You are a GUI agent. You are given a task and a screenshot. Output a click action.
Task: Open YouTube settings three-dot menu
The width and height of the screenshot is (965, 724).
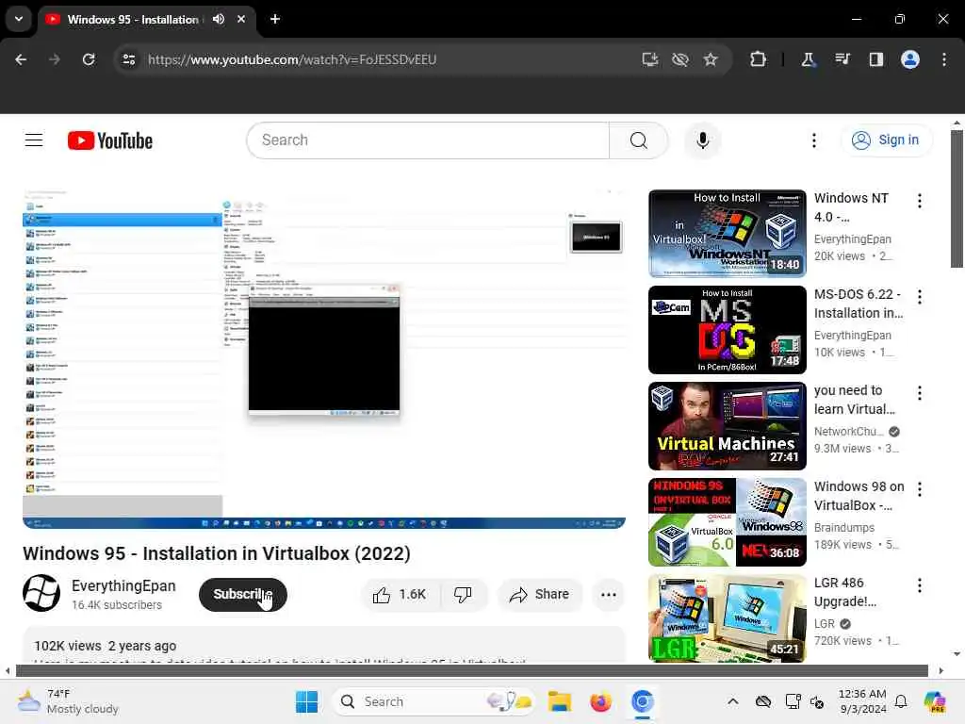814,140
